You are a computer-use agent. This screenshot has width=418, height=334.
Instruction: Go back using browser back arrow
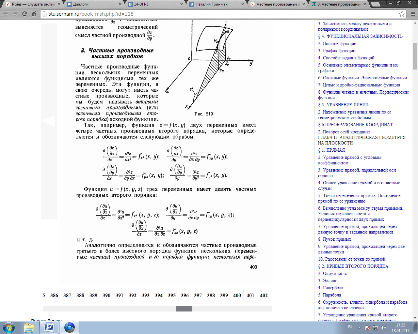tap(6, 14)
